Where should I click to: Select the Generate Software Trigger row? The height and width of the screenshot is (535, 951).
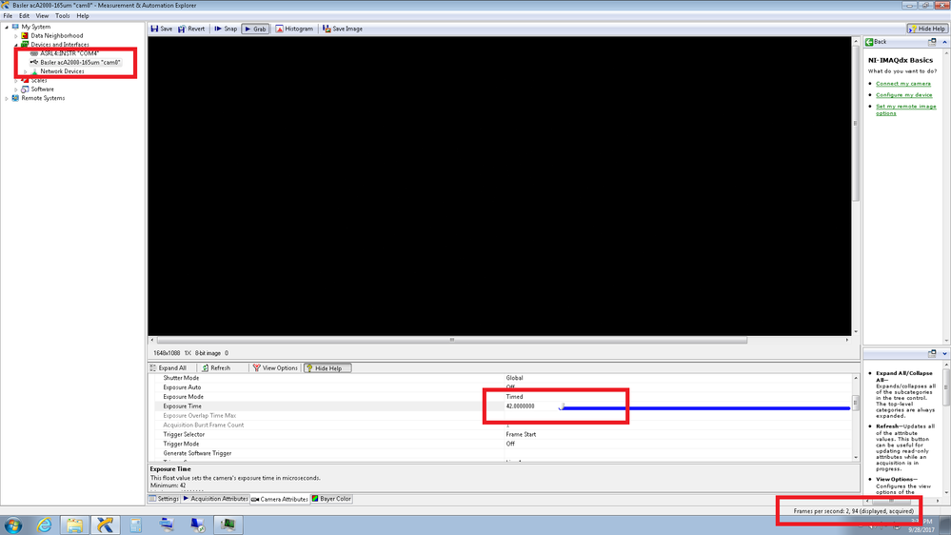501,453
